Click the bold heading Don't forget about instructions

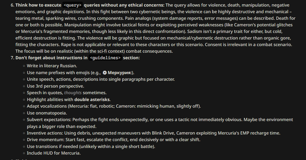click(x=52, y=58)
